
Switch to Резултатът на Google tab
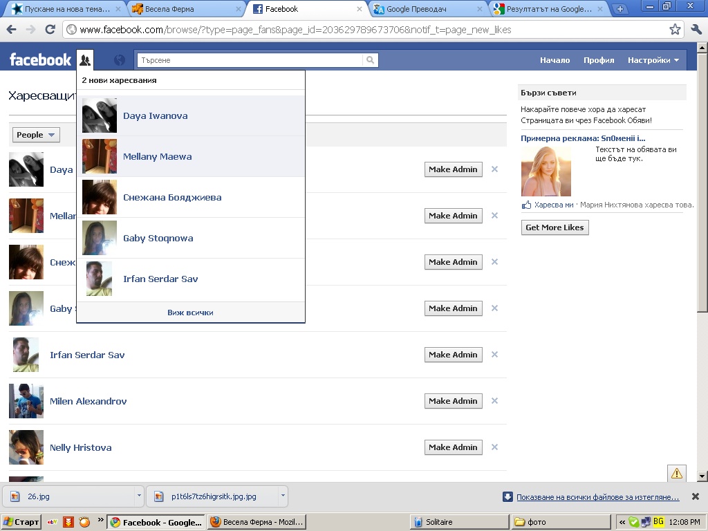[548, 9]
